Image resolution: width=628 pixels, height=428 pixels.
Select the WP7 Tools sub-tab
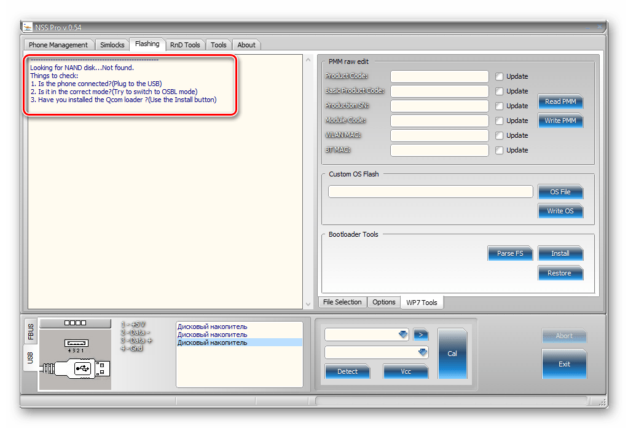click(422, 303)
